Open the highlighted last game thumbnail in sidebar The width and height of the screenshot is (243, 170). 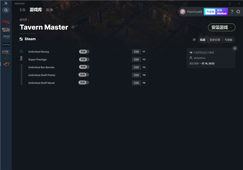point(6,64)
